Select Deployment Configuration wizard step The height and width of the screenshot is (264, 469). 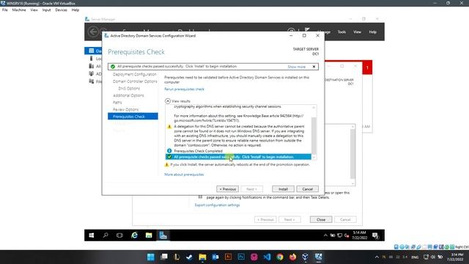[x=135, y=74]
